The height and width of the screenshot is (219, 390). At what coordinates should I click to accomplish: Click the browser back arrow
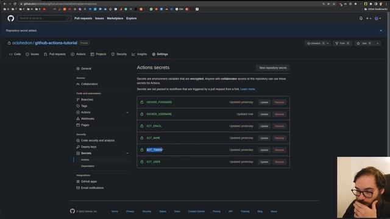5,4
